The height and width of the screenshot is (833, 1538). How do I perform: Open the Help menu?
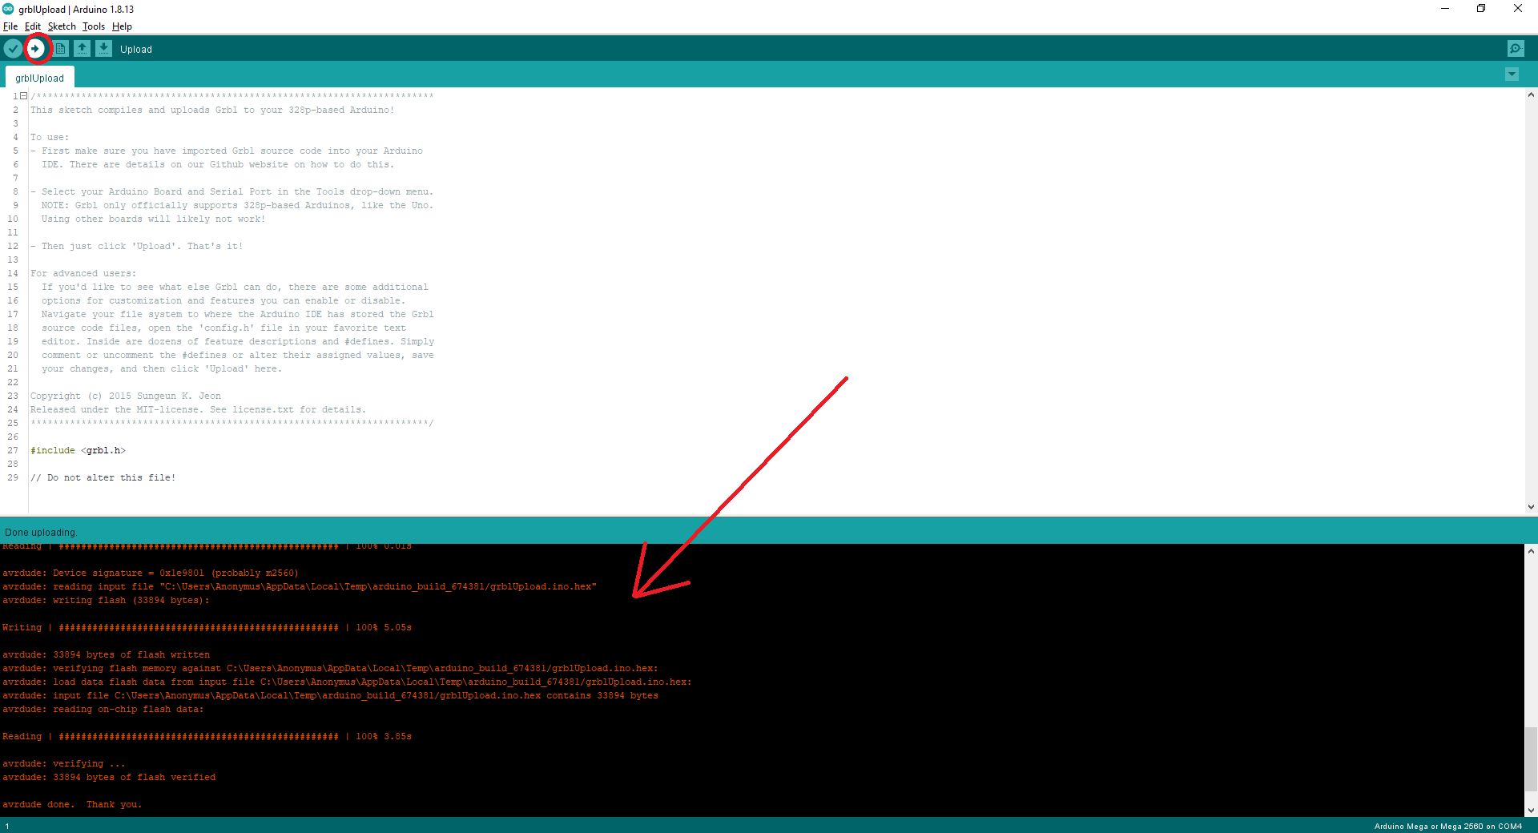coord(122,26)
